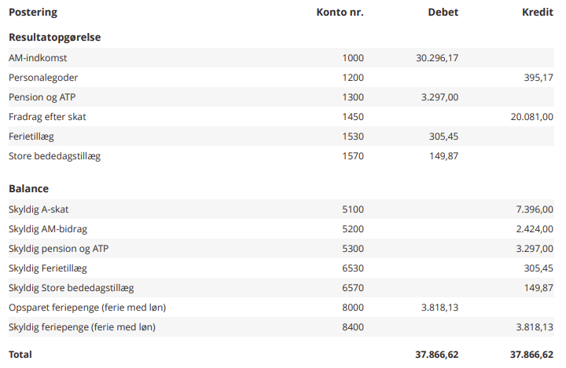Click the Balance section heading
Screen dimensions: 566x368
(x=28, y=189)
